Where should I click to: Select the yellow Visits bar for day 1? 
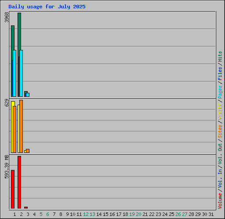point(12,127)
